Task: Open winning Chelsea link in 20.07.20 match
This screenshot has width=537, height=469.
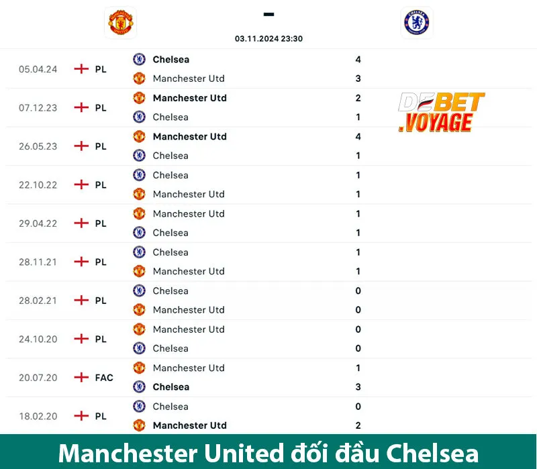Action: point(170,386)
